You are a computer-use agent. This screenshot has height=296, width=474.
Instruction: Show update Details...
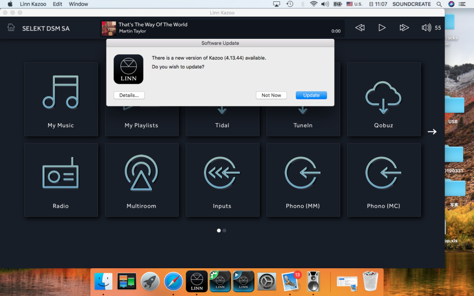(129, 95)
